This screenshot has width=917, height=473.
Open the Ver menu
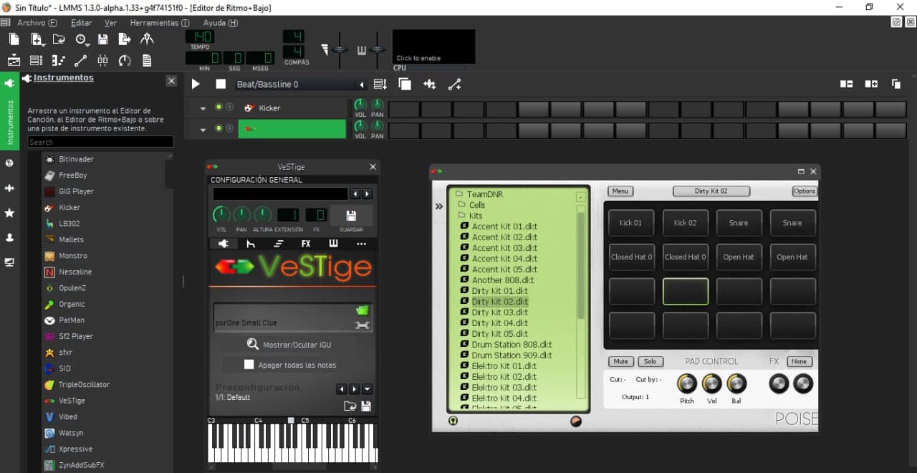[110, 23]
